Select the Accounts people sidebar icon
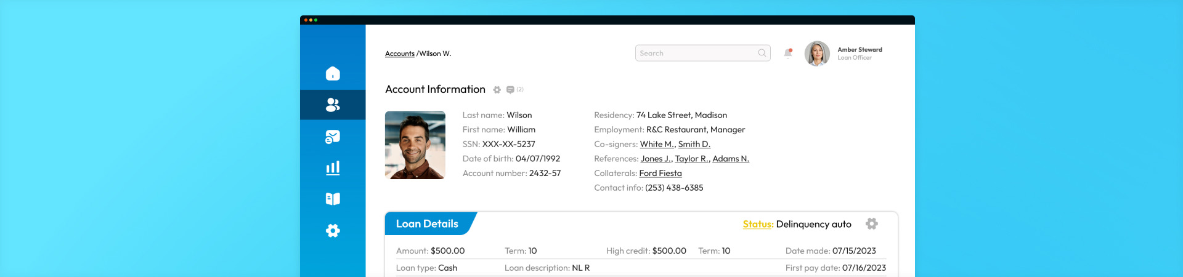This screenshot has width=1183, height=277. (333, 105)
